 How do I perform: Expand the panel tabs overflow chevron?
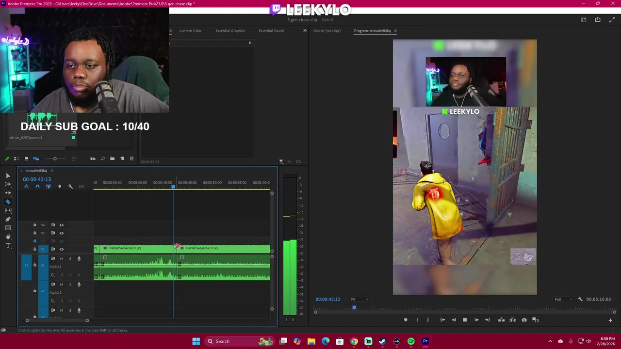[305, 31]
